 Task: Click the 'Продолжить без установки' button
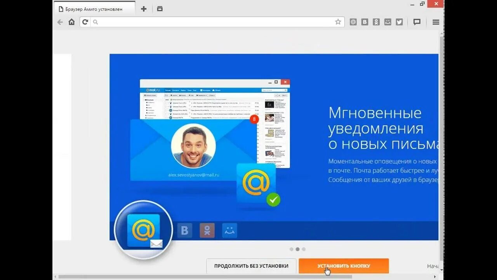pos(251,266)
